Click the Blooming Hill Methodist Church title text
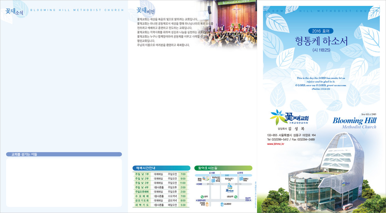The height and width of the screenshot is (213, 386). coord(354,123)
